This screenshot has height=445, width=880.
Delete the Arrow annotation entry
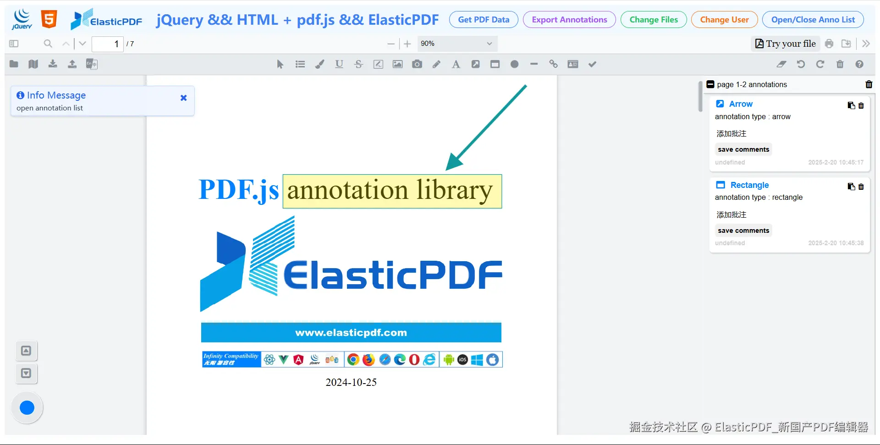861,105
